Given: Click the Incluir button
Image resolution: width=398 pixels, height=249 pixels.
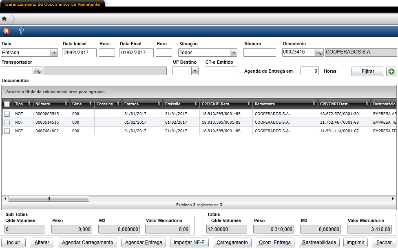Looking at the screenshot, I should [13, 242].
